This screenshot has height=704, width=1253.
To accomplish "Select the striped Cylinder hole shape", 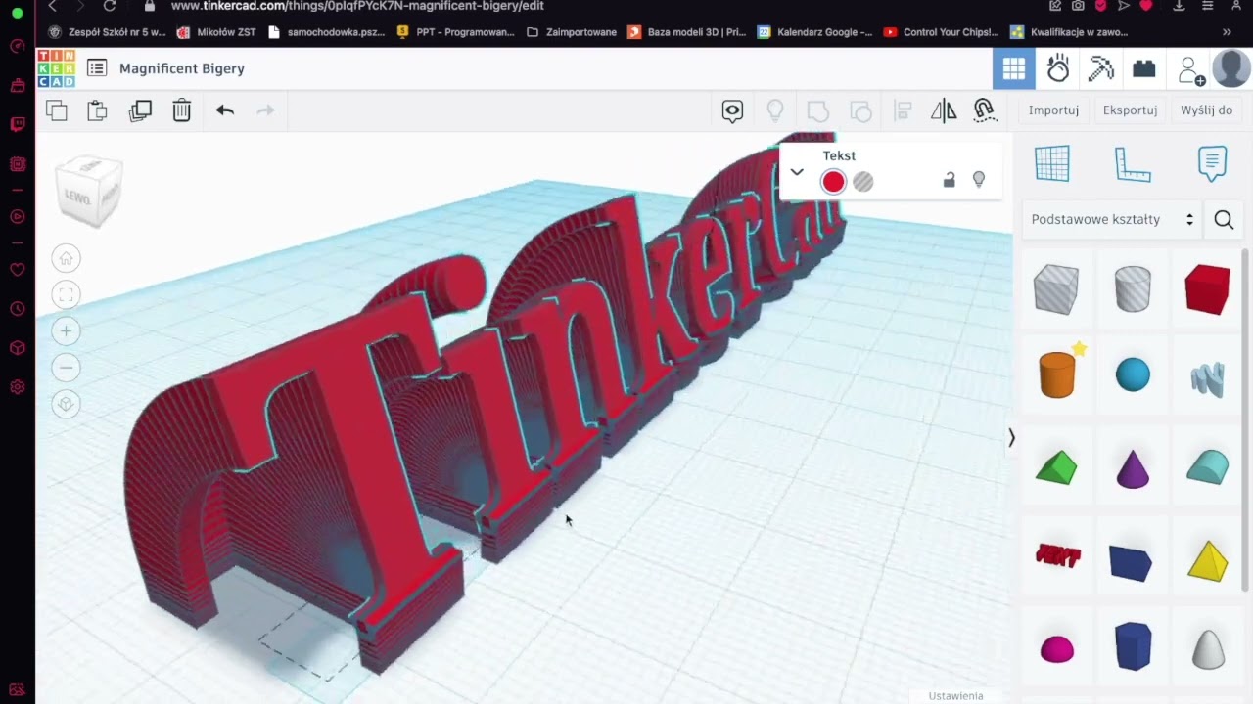I will [x=1133, y=289].
